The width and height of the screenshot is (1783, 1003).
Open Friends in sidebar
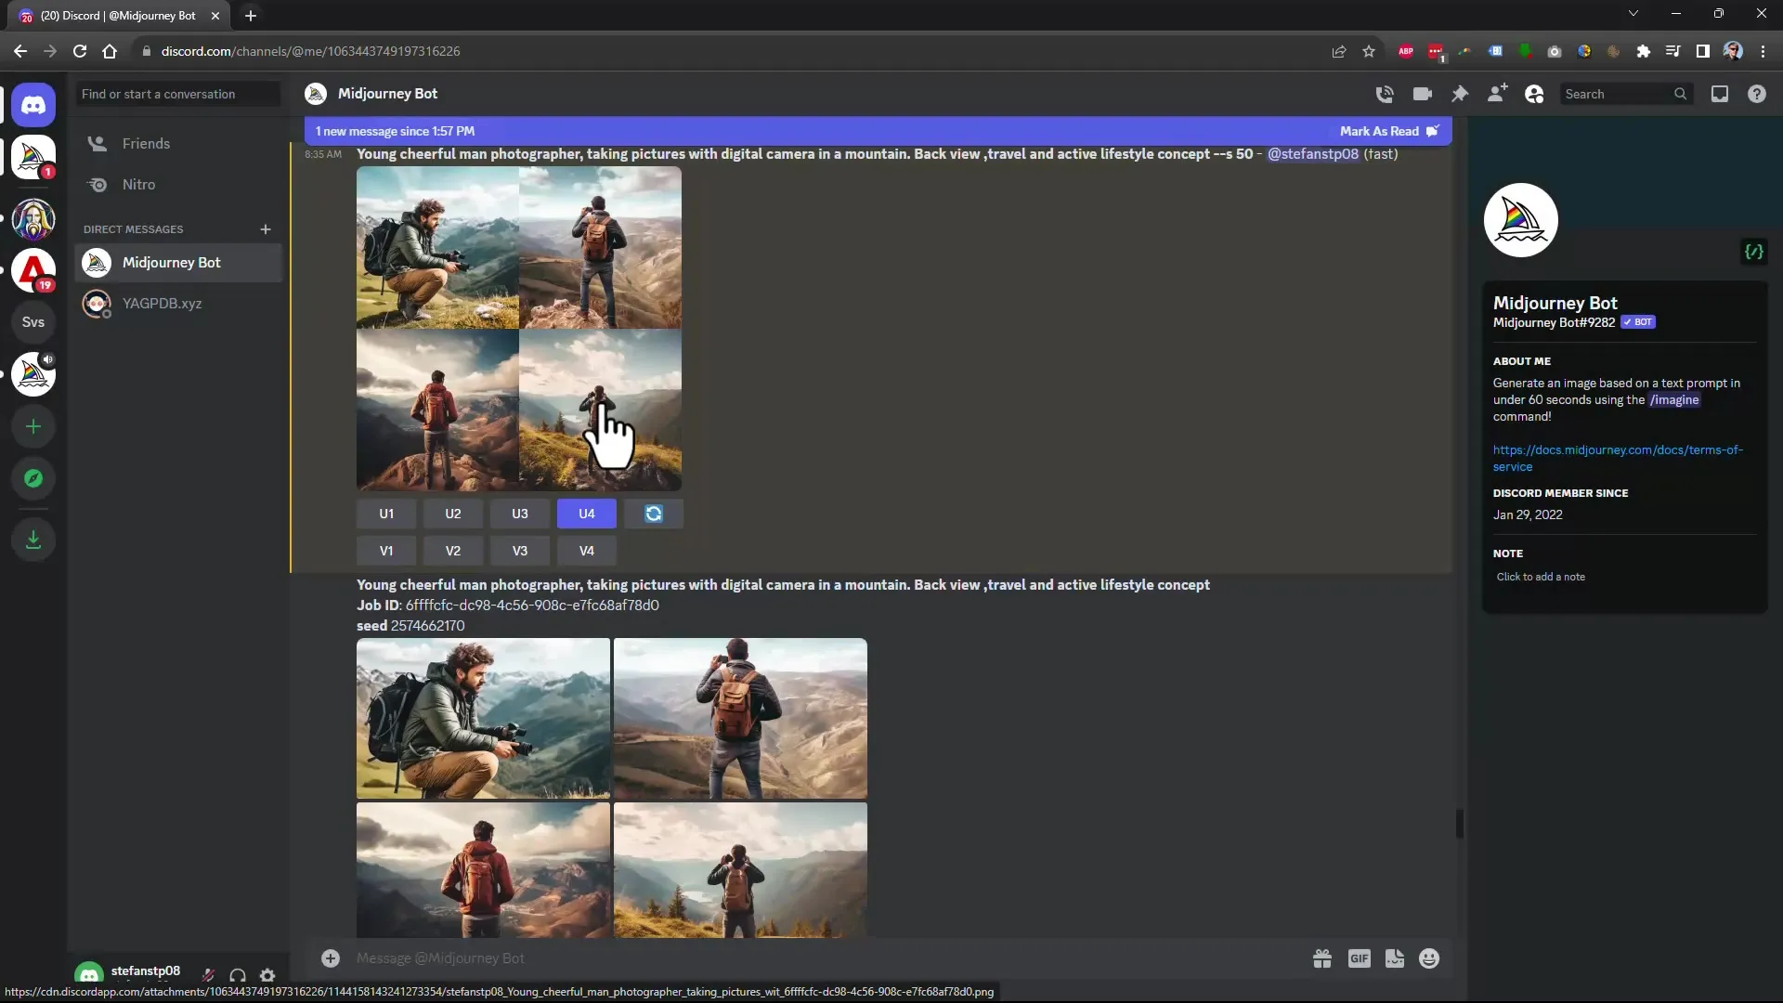tap(178, 144)
